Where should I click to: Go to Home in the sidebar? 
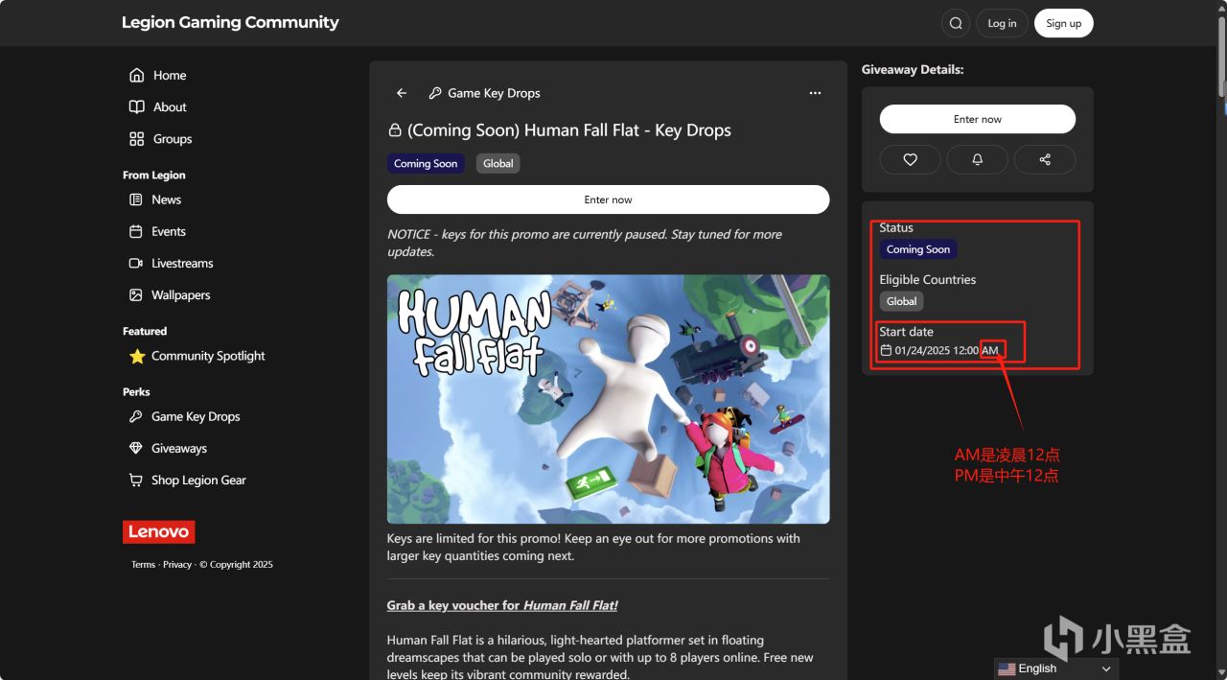[170, 75]
